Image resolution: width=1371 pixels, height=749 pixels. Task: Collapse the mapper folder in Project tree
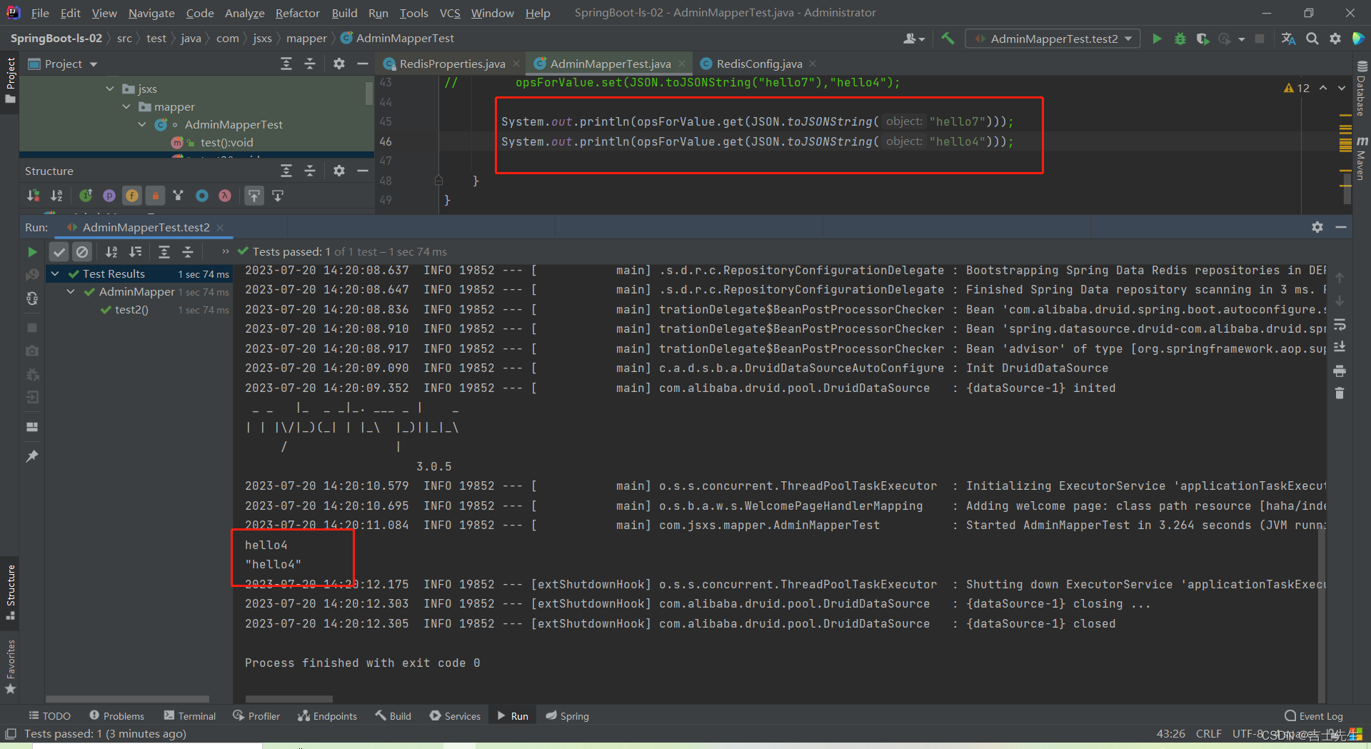pos(126,106)
